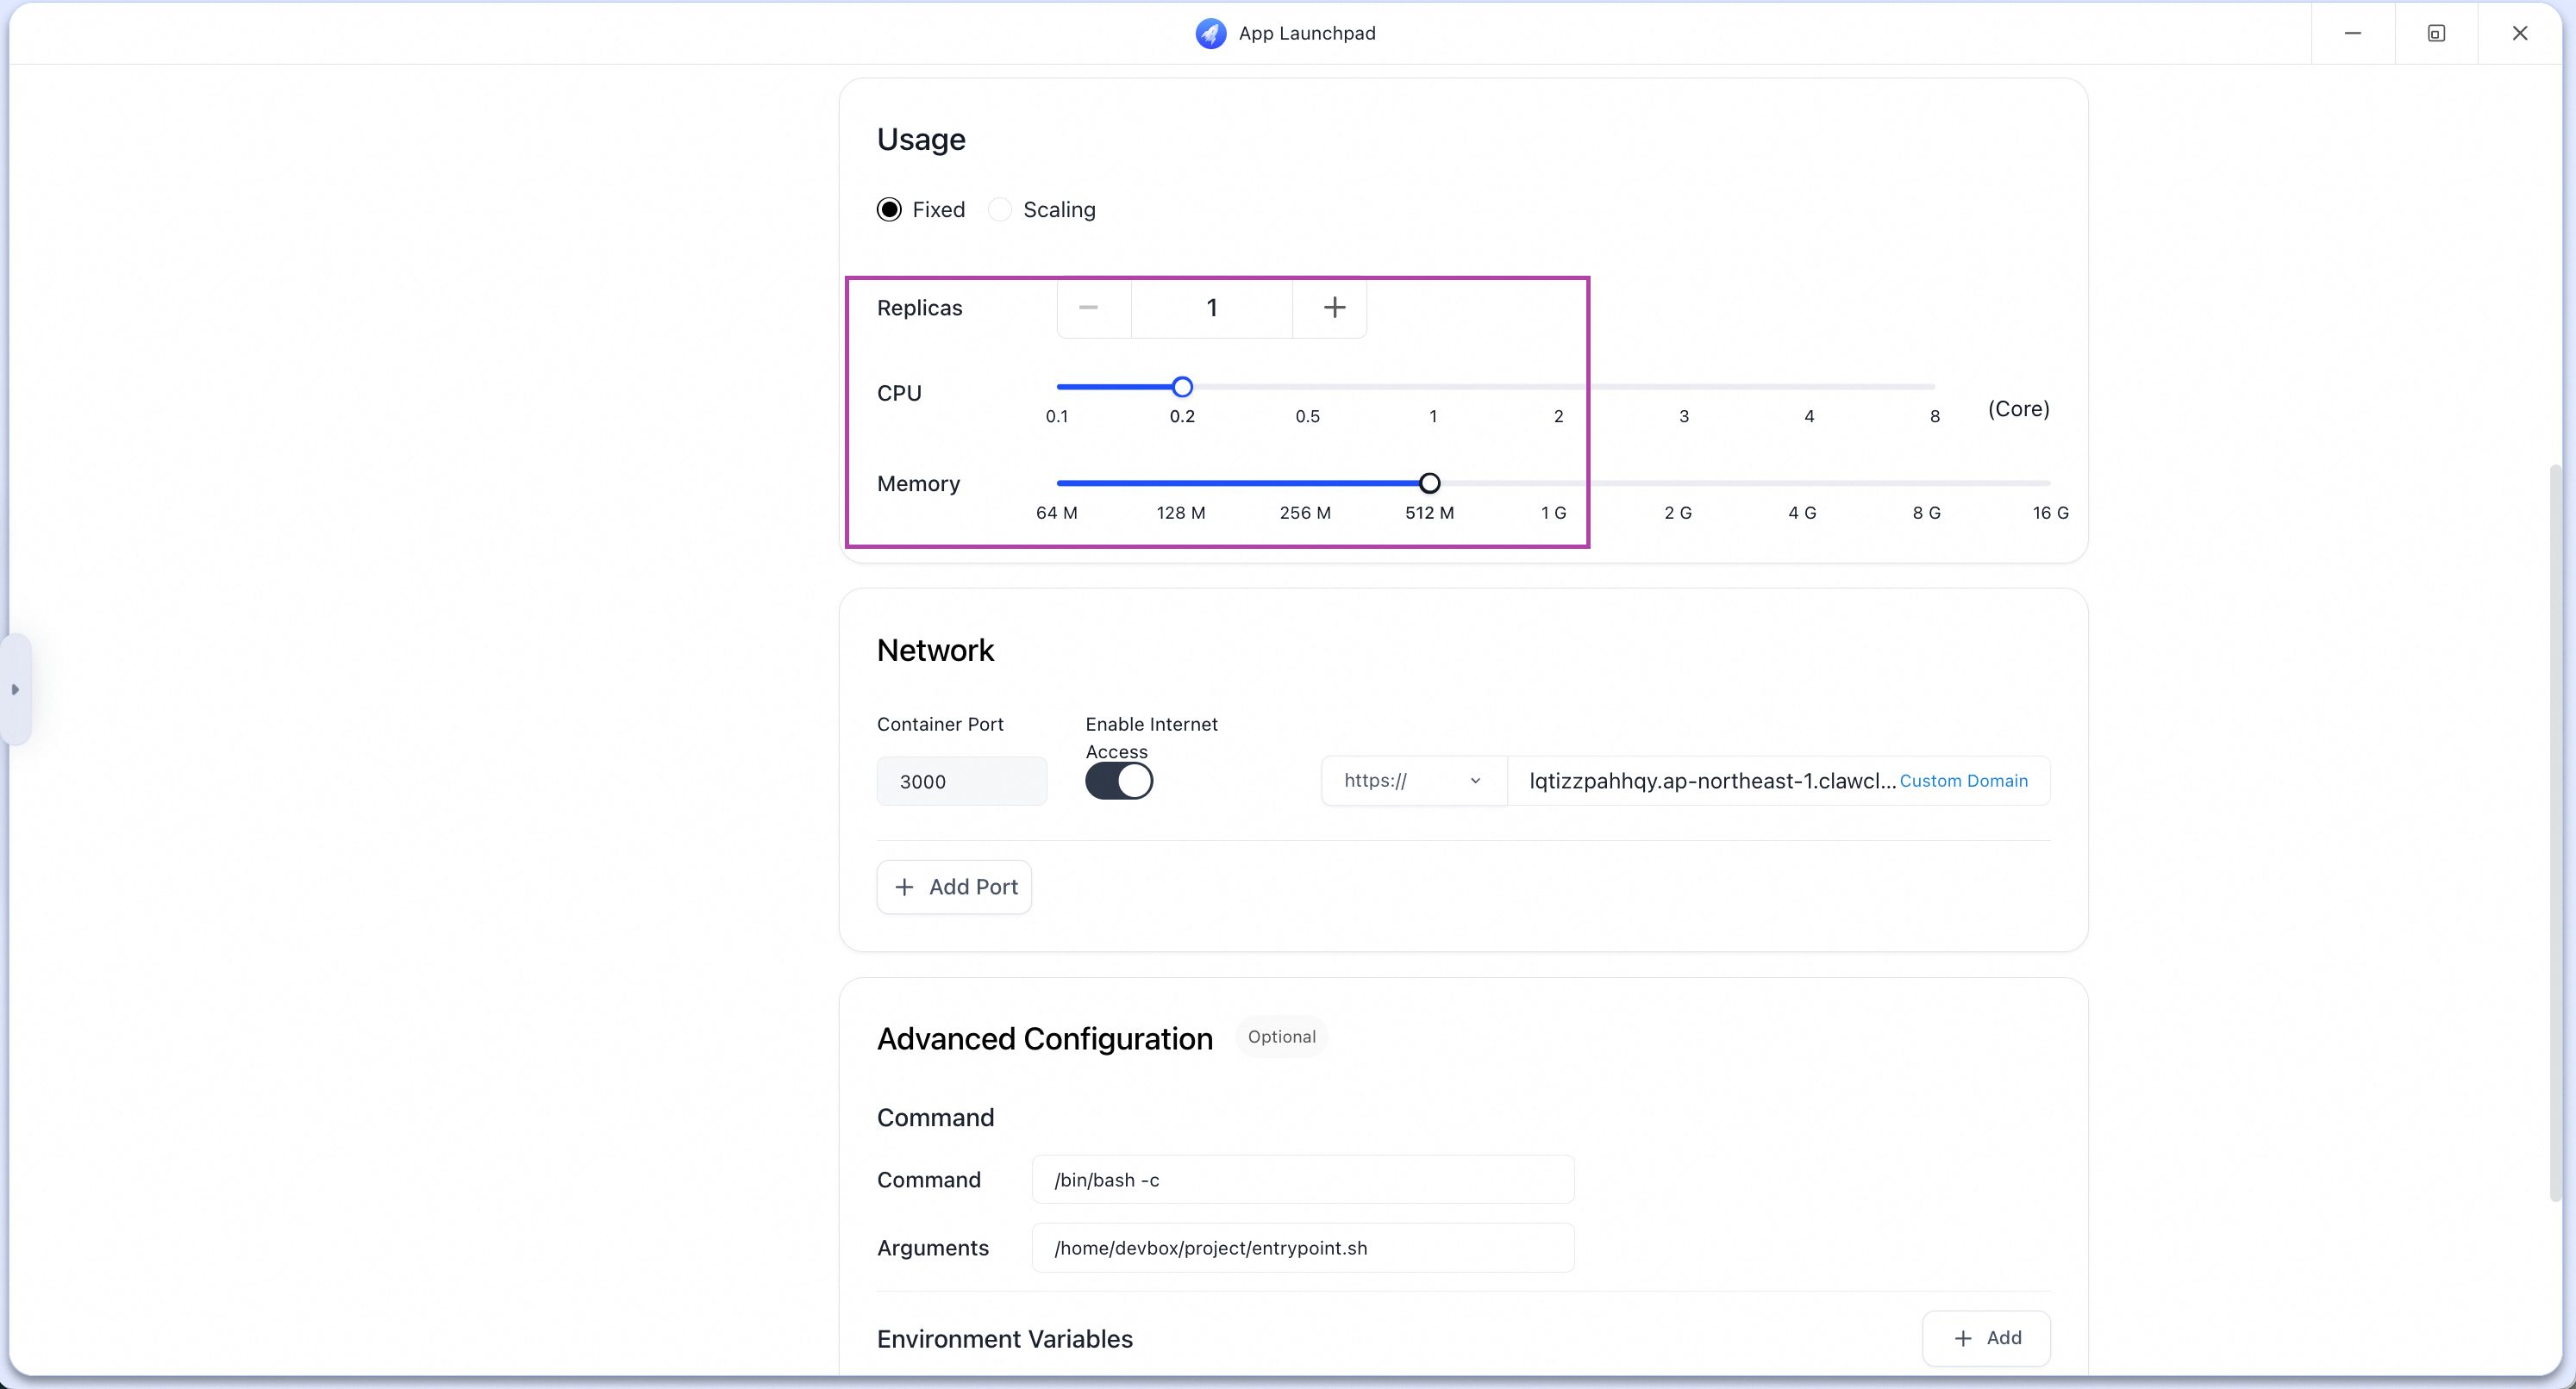The width and height of the screenshot is (2576, 1389).
Task: Click the CPU slider handle
Action: pos(1182,387)
